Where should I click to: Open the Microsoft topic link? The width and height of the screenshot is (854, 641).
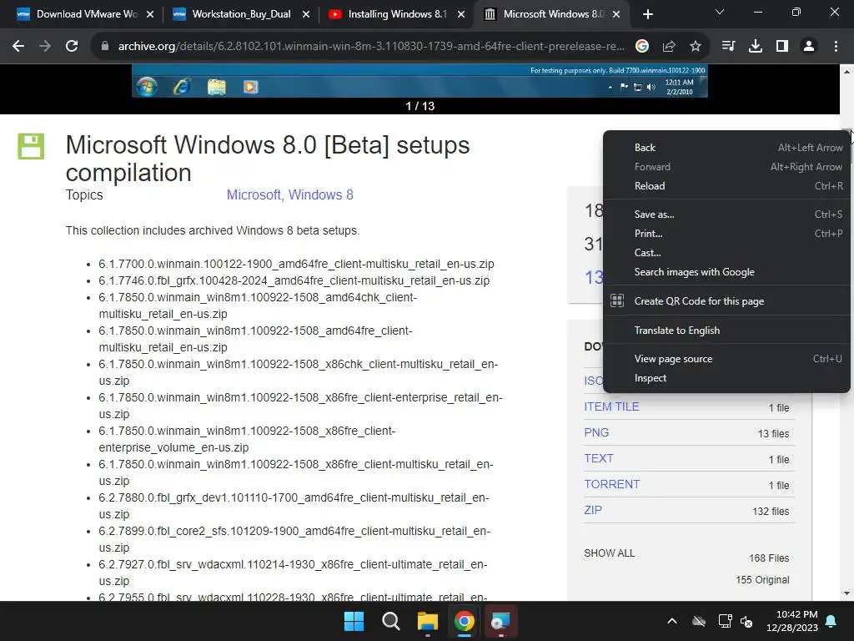click(x=254, y=194)
